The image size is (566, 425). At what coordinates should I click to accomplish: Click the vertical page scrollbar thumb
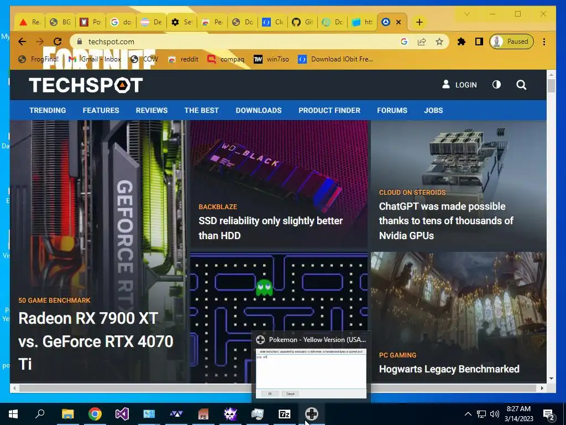pos(551,86)
